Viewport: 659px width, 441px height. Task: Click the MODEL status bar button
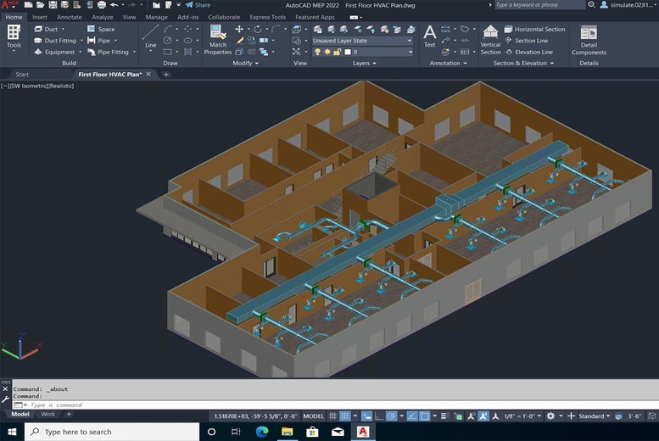(x=314, y=416)
